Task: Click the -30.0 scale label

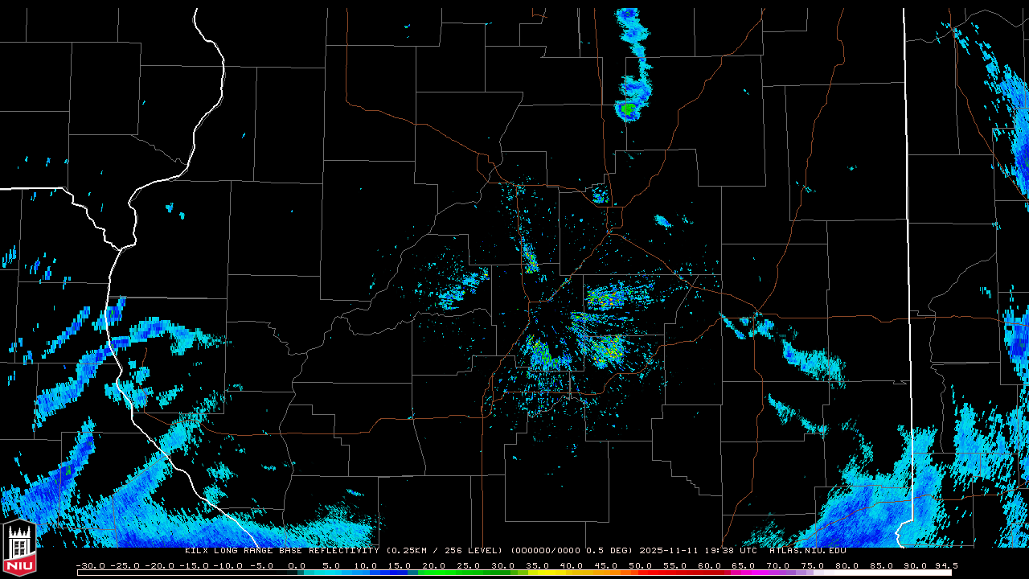Action: [x=90, y=565]
